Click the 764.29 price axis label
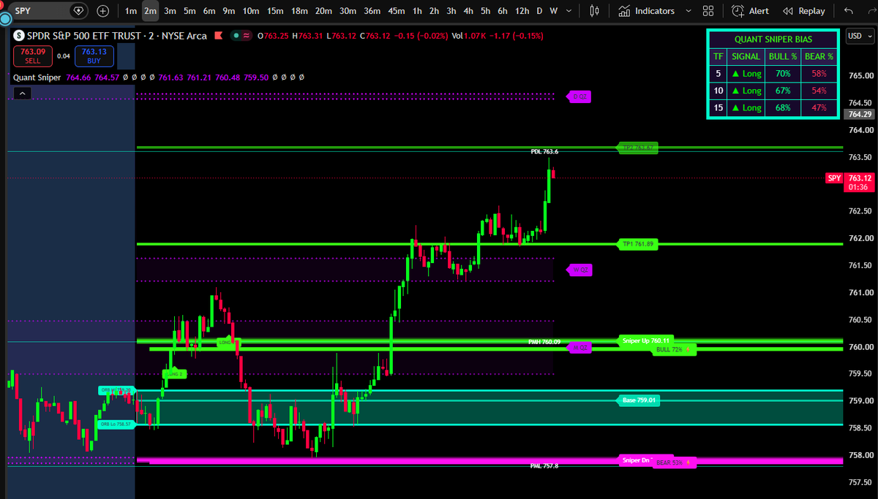The width and height of the screenshot is (878, 499). click(859, 114)
